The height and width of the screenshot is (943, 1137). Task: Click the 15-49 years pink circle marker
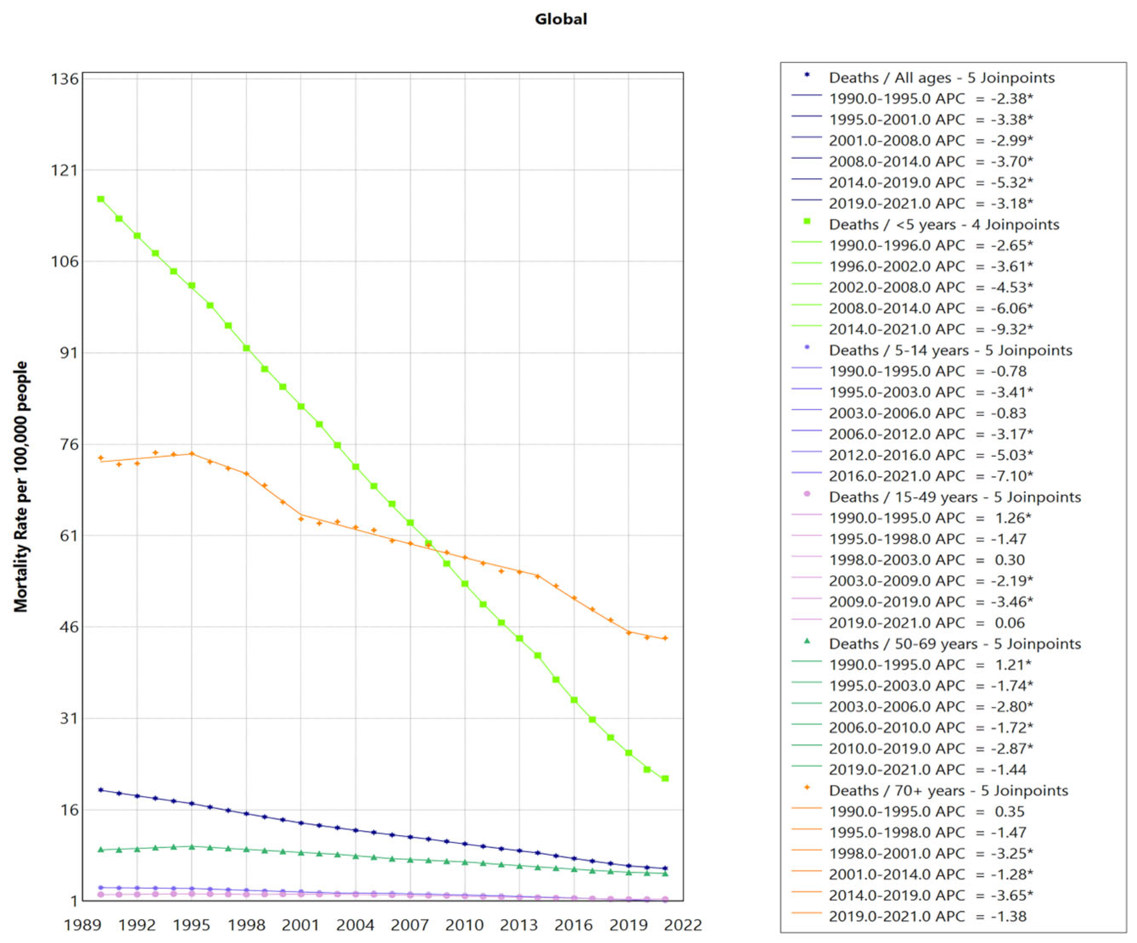[x=807, y=494]
